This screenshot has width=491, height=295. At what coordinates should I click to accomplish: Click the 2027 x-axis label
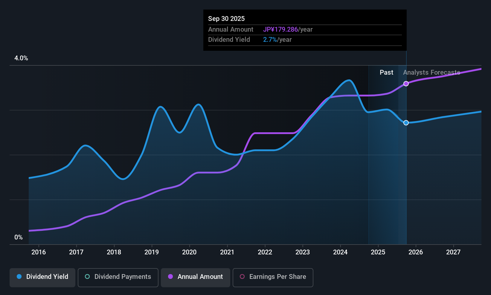point(453,252)
